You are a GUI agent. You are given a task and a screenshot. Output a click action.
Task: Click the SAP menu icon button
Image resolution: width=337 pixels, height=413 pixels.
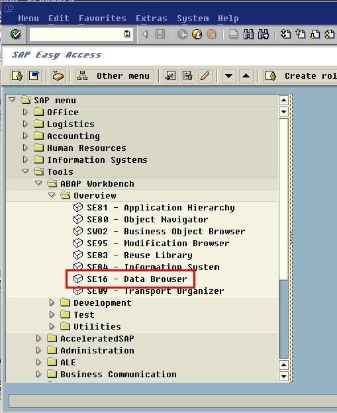click(x=34, y=76)
